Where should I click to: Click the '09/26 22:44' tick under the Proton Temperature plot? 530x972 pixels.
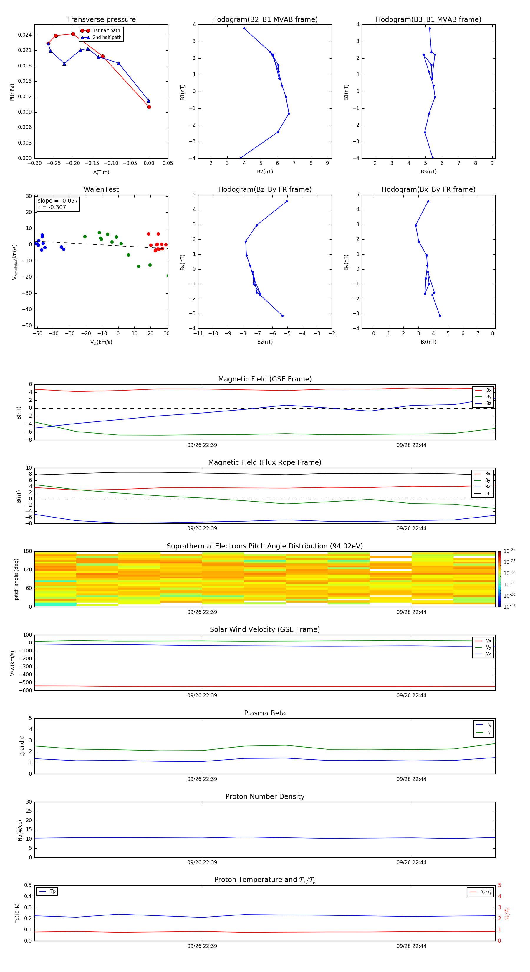click(411, 946)
